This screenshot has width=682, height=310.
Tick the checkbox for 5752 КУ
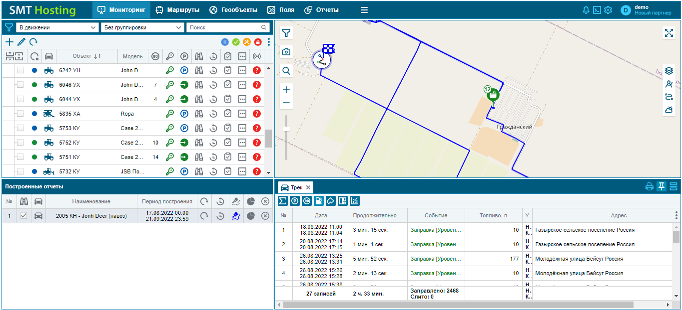point(20,143)
